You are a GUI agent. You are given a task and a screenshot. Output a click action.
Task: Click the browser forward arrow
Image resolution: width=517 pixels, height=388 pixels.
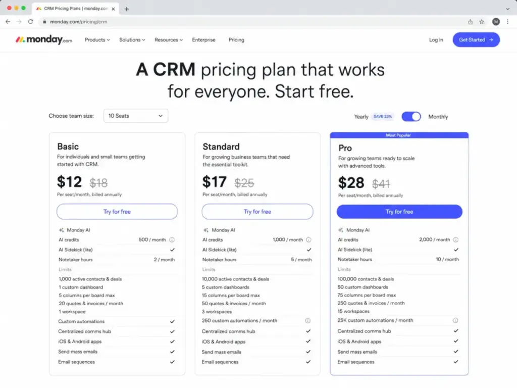pos(19,22)
